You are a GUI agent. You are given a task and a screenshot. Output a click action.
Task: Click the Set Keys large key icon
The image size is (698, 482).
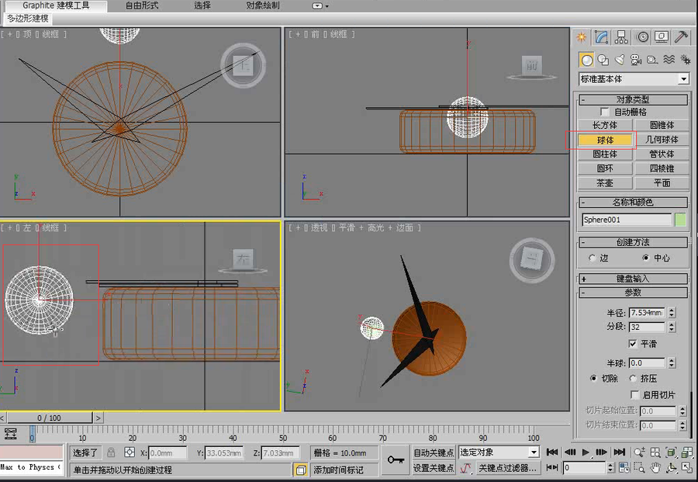[x=396, y=459]
